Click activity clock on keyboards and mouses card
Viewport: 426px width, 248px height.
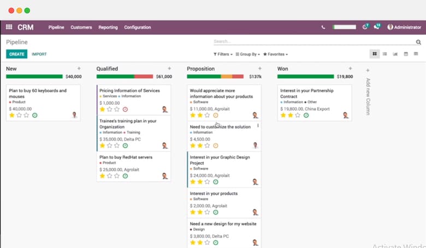click(x=35, y=115)
